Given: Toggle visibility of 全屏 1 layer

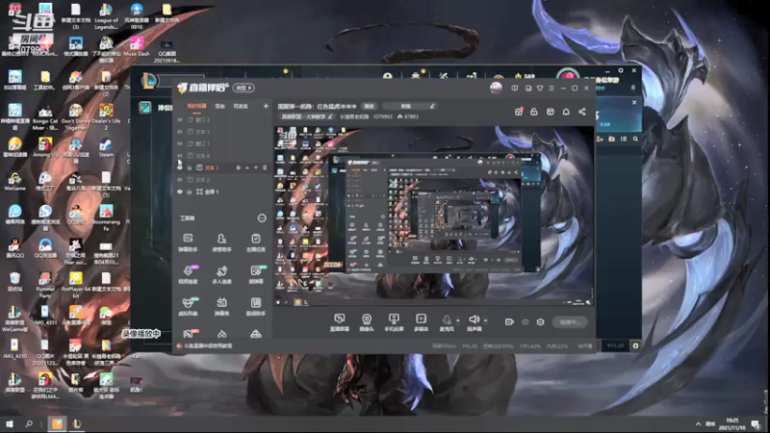Looking at the screenshot, I should tap(180, 191).
